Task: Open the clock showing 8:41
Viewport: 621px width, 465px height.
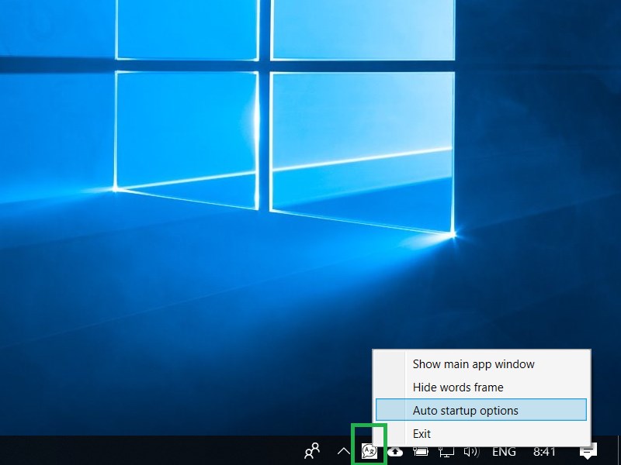Action: click(544, 451)
